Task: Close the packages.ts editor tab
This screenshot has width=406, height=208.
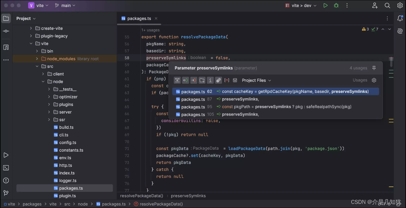Action: tap(156, 18)
